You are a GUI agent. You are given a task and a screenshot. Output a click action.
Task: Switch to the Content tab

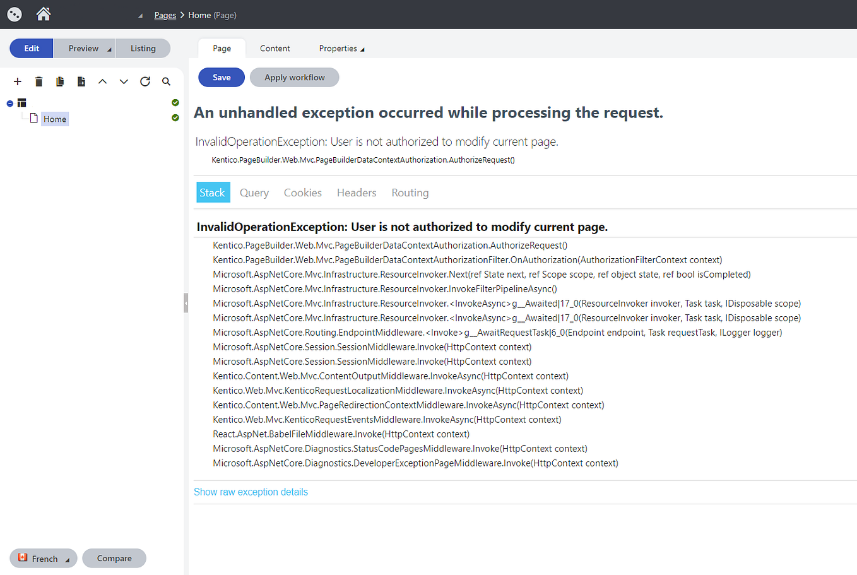point(275,48)
